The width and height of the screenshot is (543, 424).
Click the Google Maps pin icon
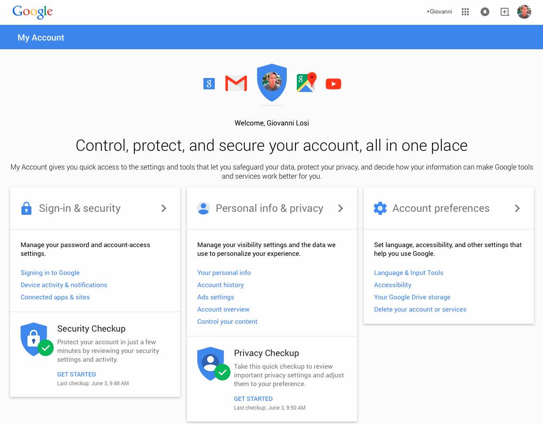coord(306,83)
